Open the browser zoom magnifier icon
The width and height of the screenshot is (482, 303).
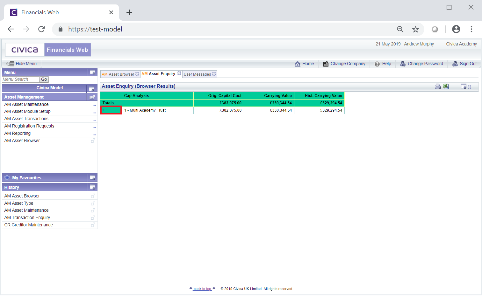pos(400,29)
